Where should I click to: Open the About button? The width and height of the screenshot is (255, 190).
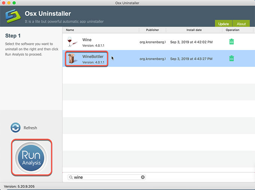(x=241, y=24)
